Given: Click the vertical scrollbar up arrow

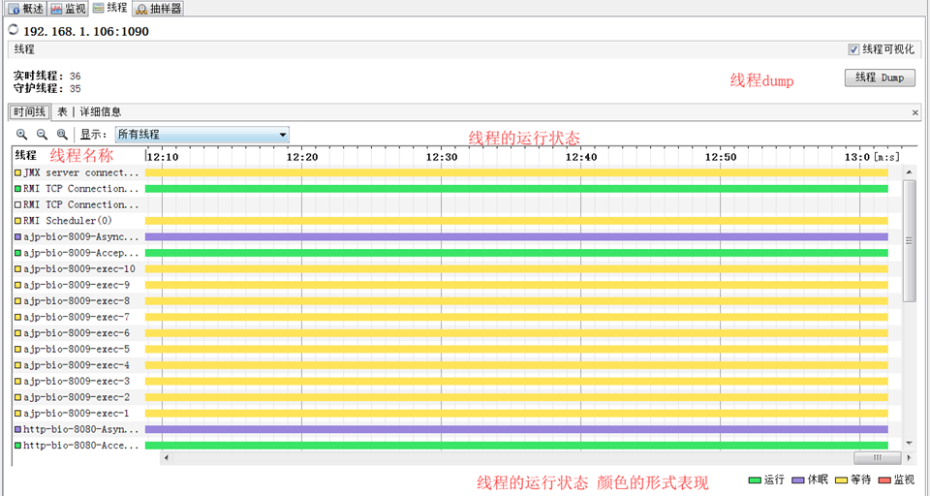Looking at the screenshot, I should 909,172.
